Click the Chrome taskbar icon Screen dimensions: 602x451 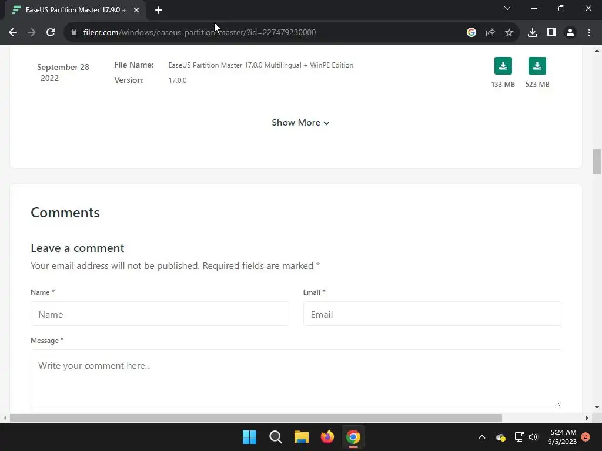click(x=353, y=437)
